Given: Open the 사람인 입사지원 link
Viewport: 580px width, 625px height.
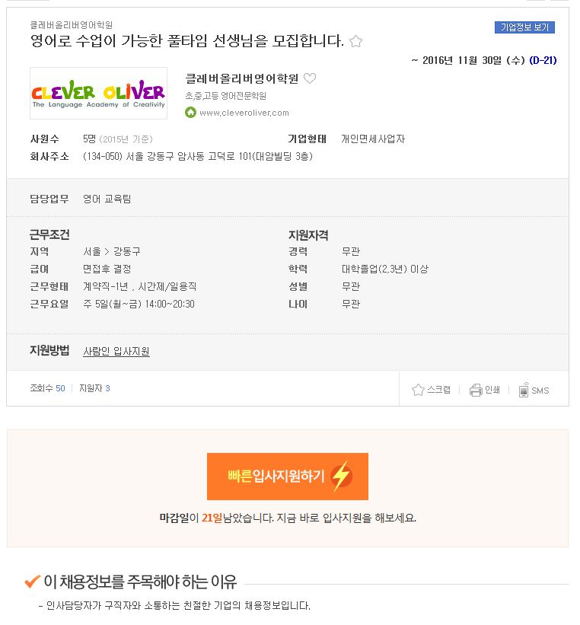Looking at the screenshot, I should pos(116,351).
